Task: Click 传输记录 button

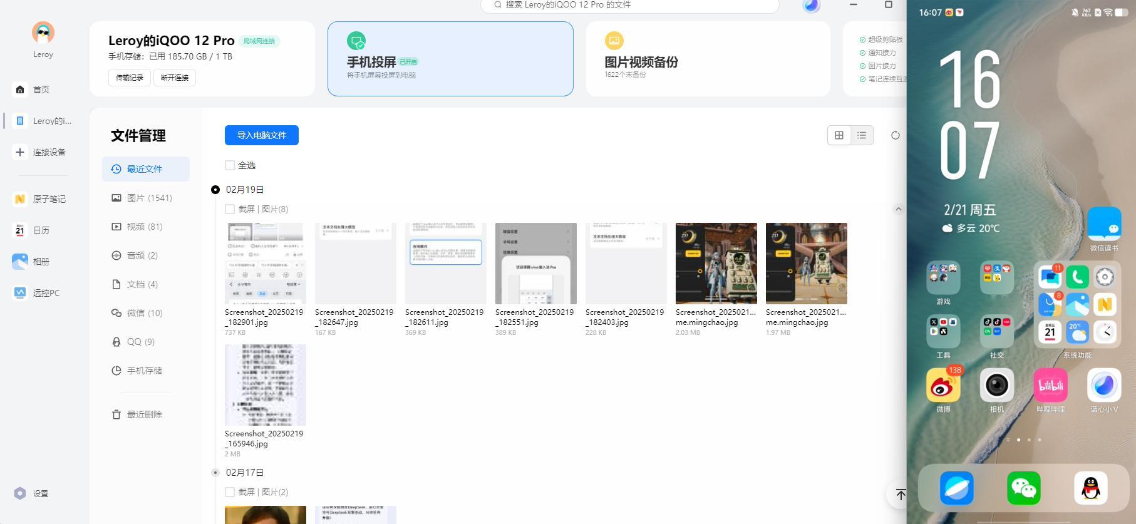Action: 130,78
